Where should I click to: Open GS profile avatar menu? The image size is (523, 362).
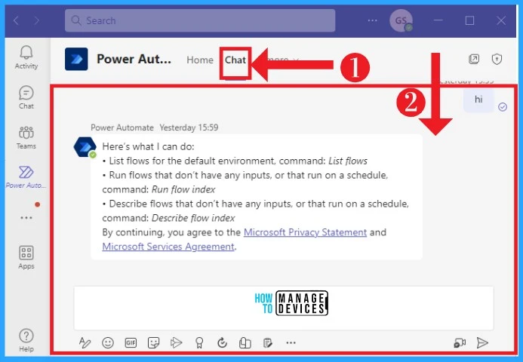point(401,20)
